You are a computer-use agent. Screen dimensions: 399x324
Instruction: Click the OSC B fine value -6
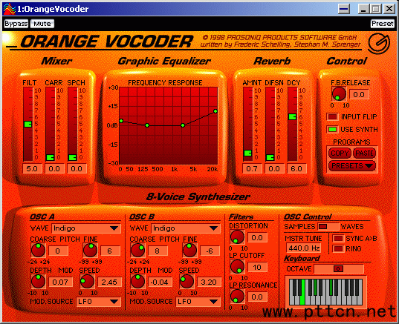pos(210,251)
